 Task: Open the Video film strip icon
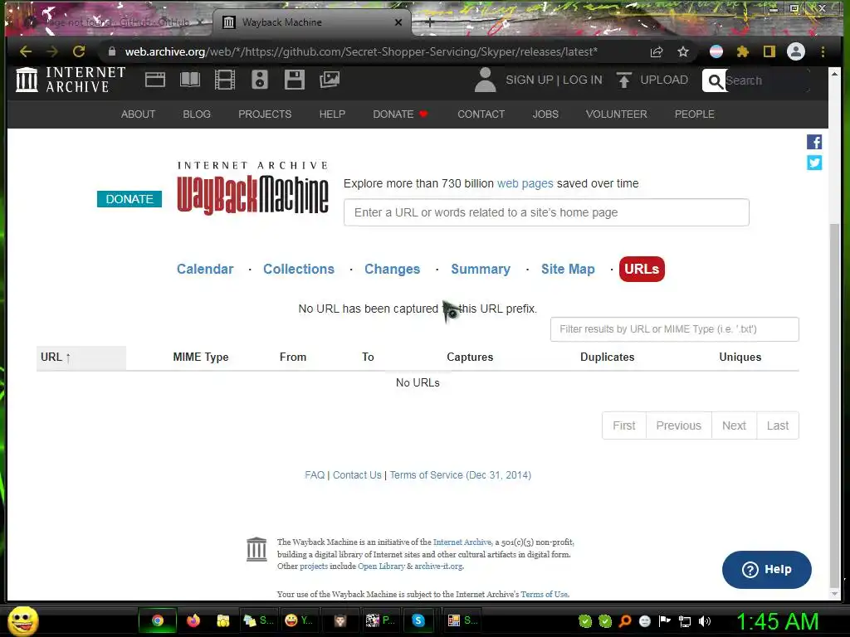click(x=224, y=80)
